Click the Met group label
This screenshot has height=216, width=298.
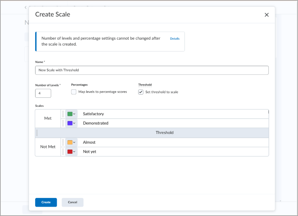[48, 119]
